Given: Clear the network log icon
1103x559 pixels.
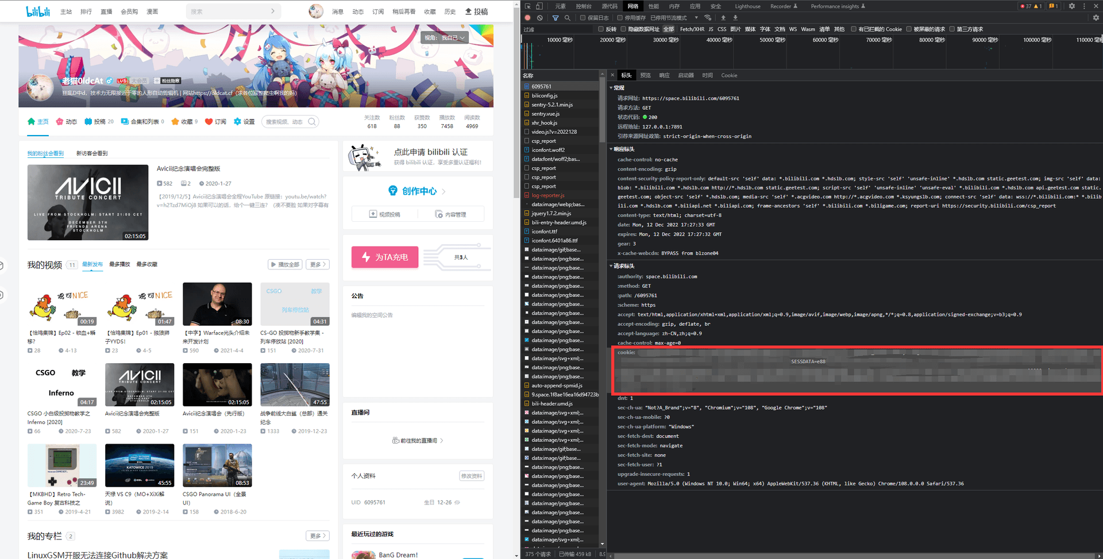Looking at the screenshot, I should [x=540, y=18].
